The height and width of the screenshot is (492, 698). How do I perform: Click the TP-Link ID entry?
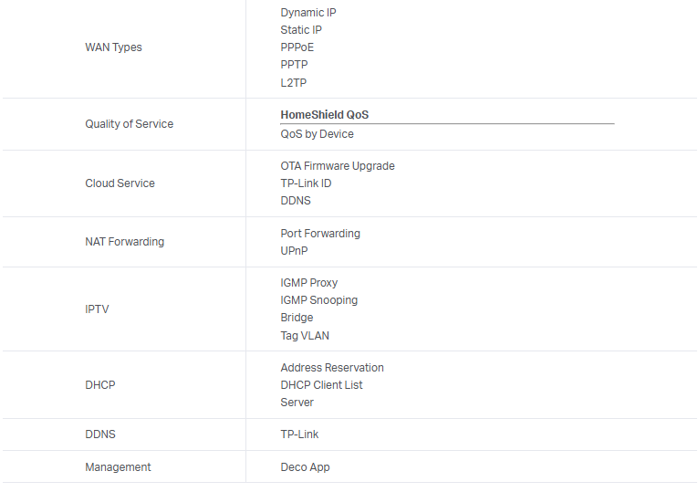306,183
